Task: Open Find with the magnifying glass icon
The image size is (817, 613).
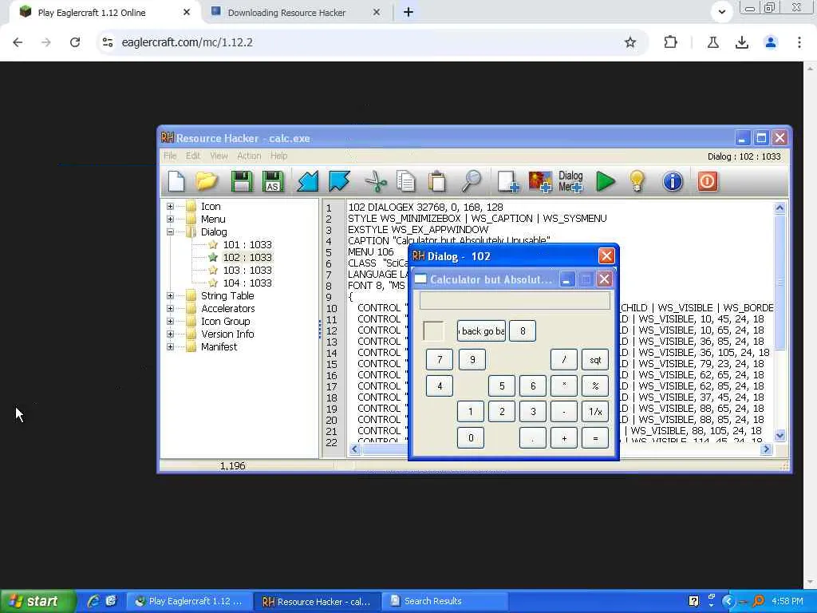Action: tap(472, 181)
